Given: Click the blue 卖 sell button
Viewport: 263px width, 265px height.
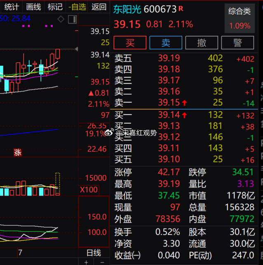Looking at the screenshot, I should click(x=166, y=43).
